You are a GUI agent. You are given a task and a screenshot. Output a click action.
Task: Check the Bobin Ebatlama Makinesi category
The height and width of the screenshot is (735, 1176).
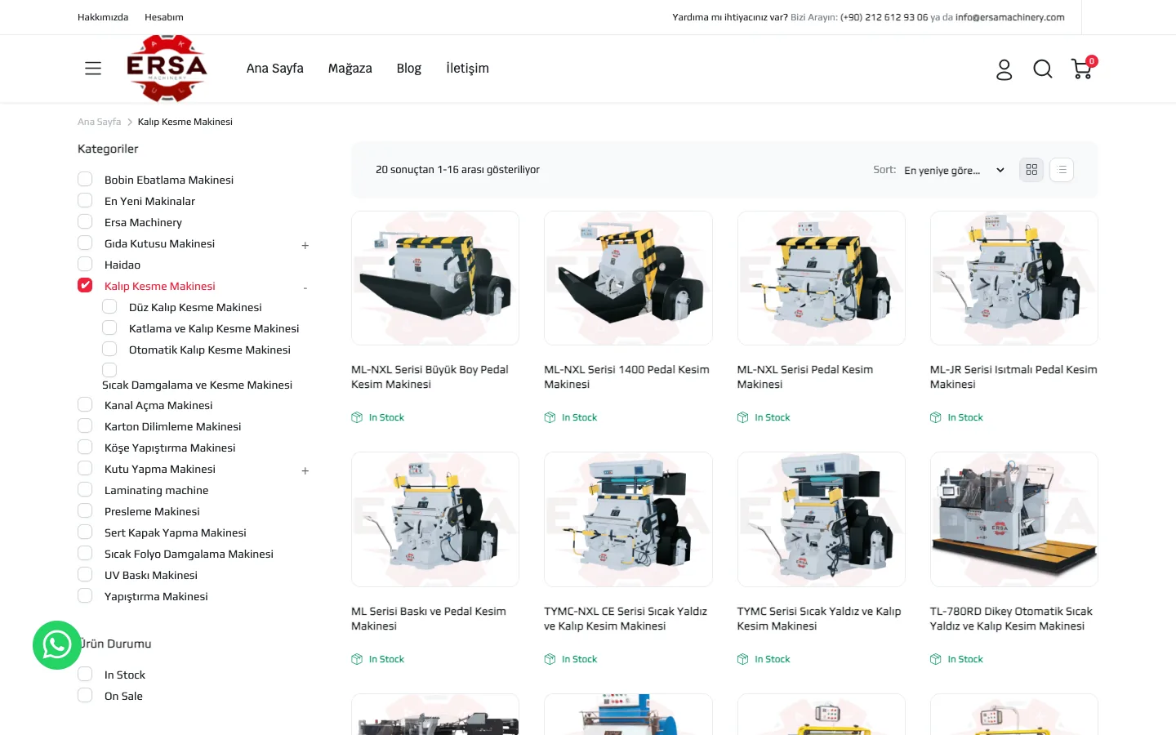click(85, 179)
